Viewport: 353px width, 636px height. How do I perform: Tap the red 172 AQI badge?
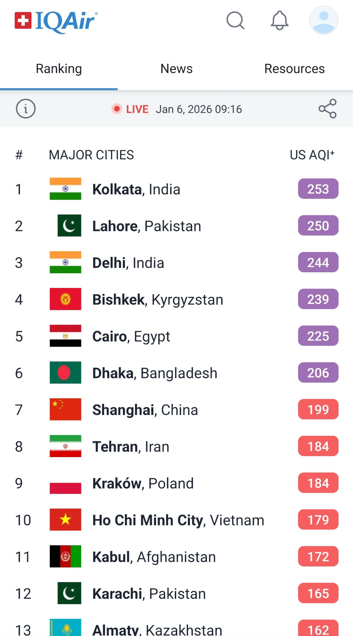[318, 557]
